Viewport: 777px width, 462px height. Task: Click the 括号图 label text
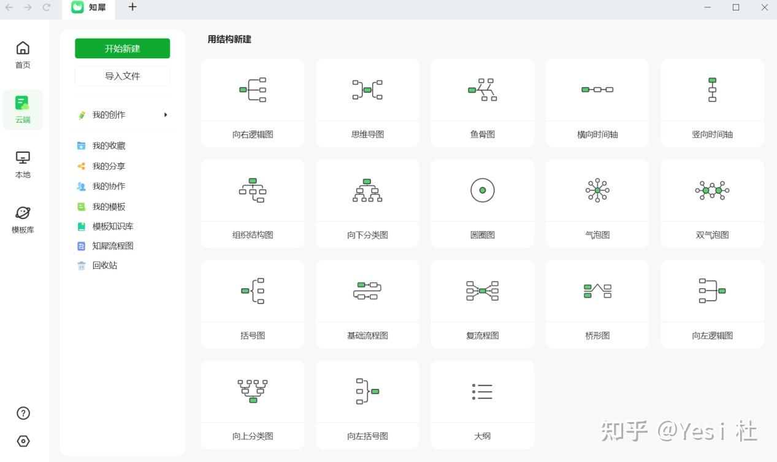point(253,336)
